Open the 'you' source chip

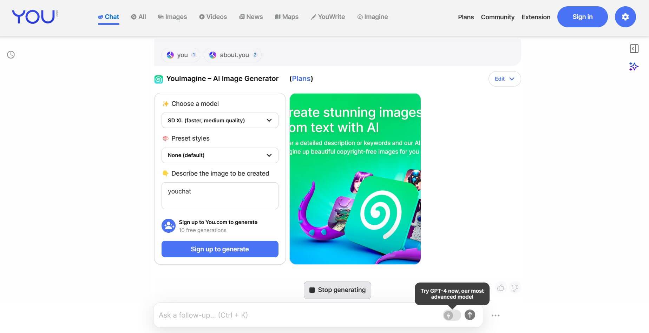[x=181, y=55]
